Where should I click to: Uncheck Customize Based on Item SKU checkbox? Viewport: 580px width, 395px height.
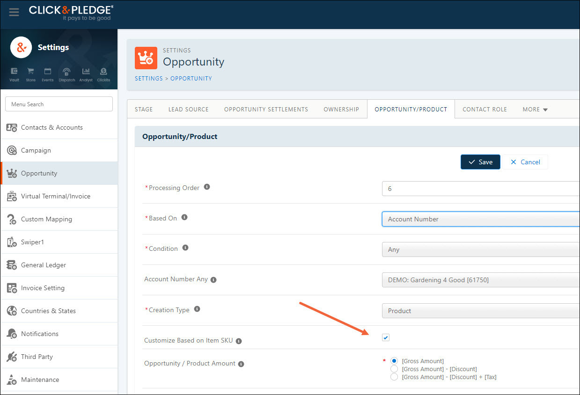(386, 337)
